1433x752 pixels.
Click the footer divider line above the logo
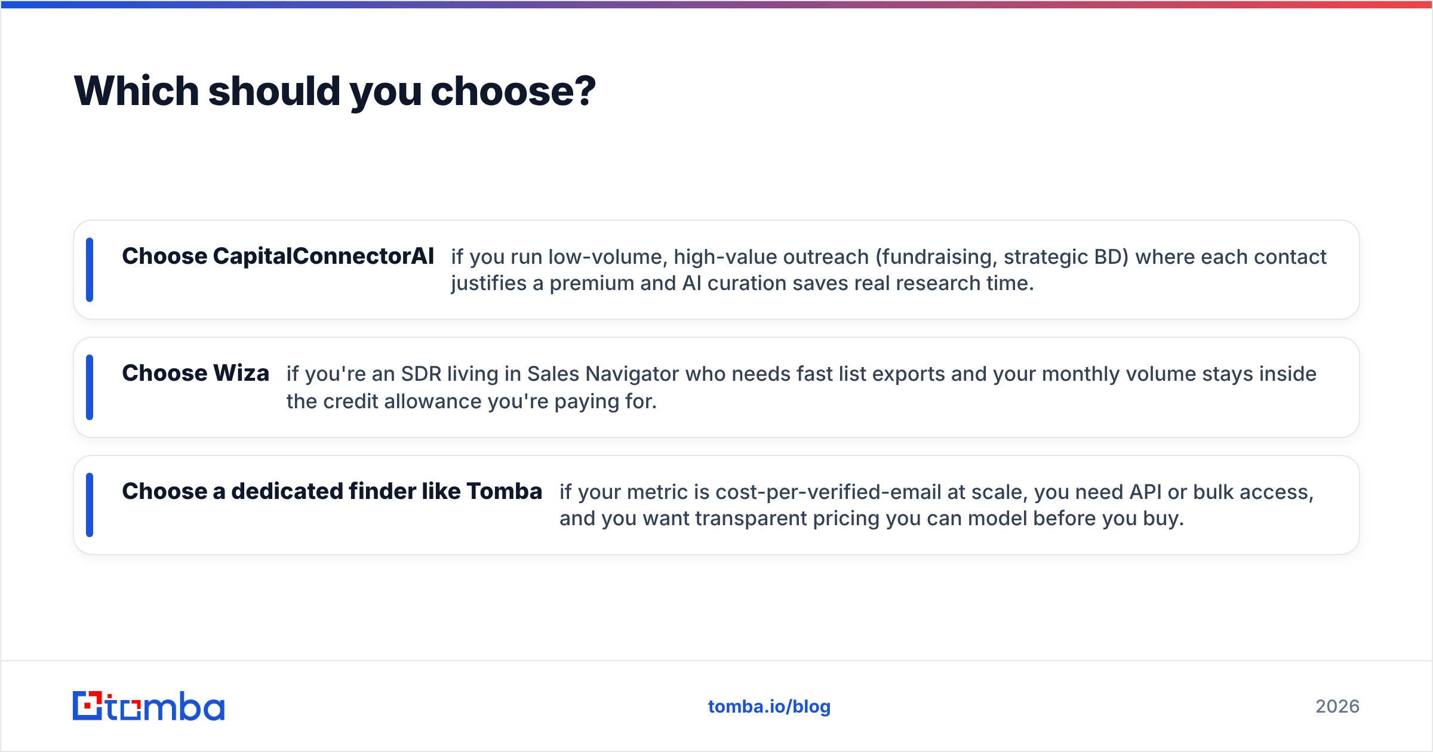pos(716,661)
